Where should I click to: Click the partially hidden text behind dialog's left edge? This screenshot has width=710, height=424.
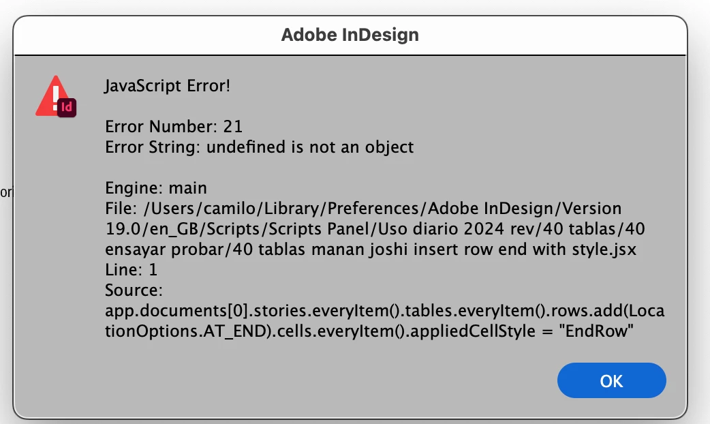click(6, 192)
